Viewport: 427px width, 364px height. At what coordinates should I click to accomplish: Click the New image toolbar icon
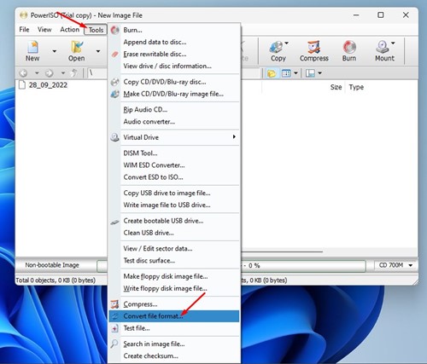pyautogui.click(x=32, y=47)
